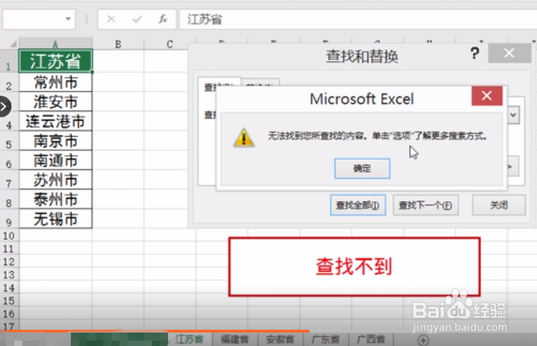
Task: Click the 查找全部 button
Action: click(358, 205)
